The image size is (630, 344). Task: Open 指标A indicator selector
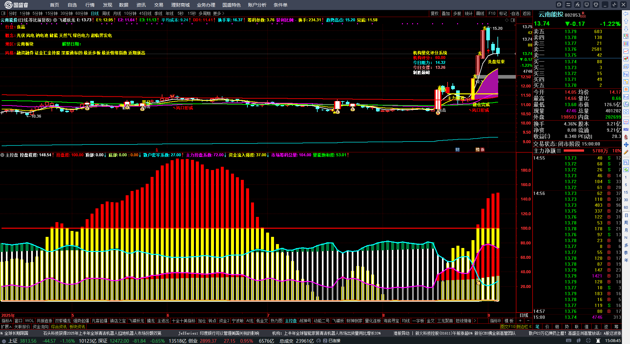coord(7,321)
